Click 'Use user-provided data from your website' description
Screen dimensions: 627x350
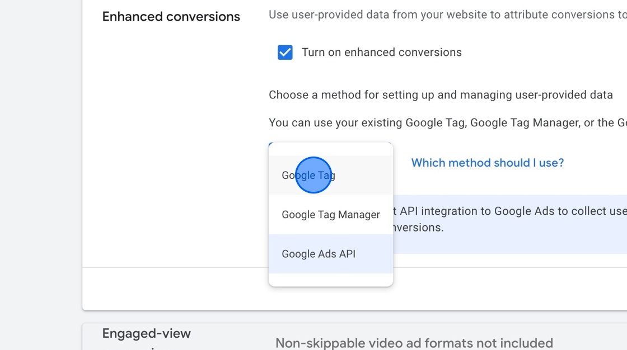(x=448, y=15)
